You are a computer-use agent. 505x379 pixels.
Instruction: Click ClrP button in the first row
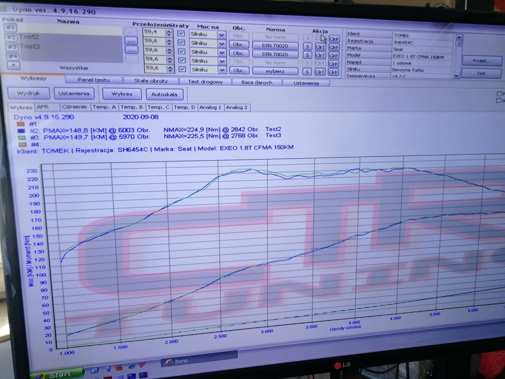[x=334, y=39]
